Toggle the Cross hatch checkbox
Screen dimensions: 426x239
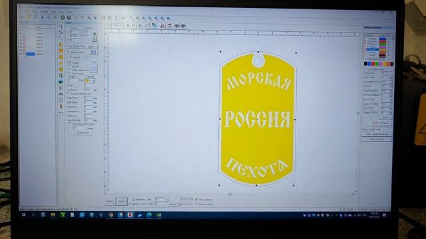pyautogui.click(x=70, y=73)
